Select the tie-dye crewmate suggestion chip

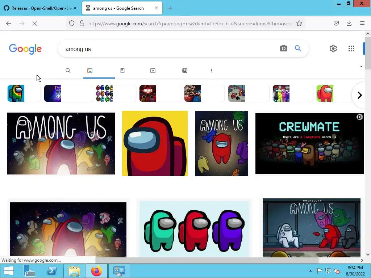point(24,93)
